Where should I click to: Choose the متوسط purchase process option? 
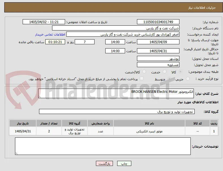pyautogui.click(x=169, y=78)
